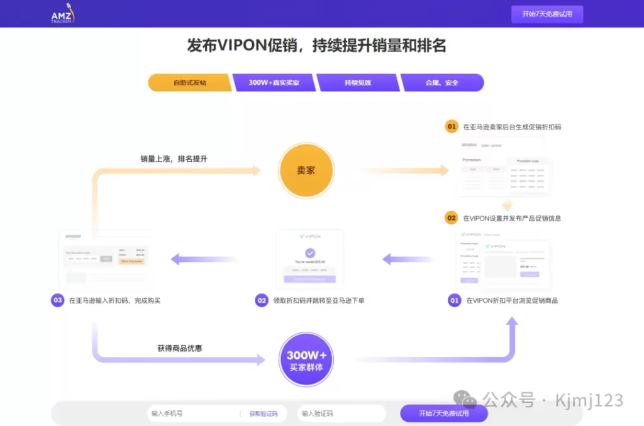
Task: Click text 在亚马逊卖家后台生成促销折扣码
Action: pos(512,127)
